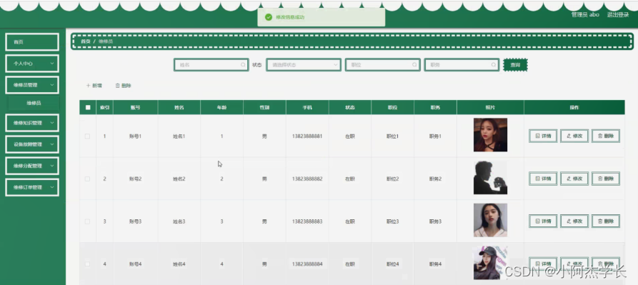This screenshot has width=638, height=285.
Task: Open the silhouette photo in row 账号2
Action: [490, 178]
